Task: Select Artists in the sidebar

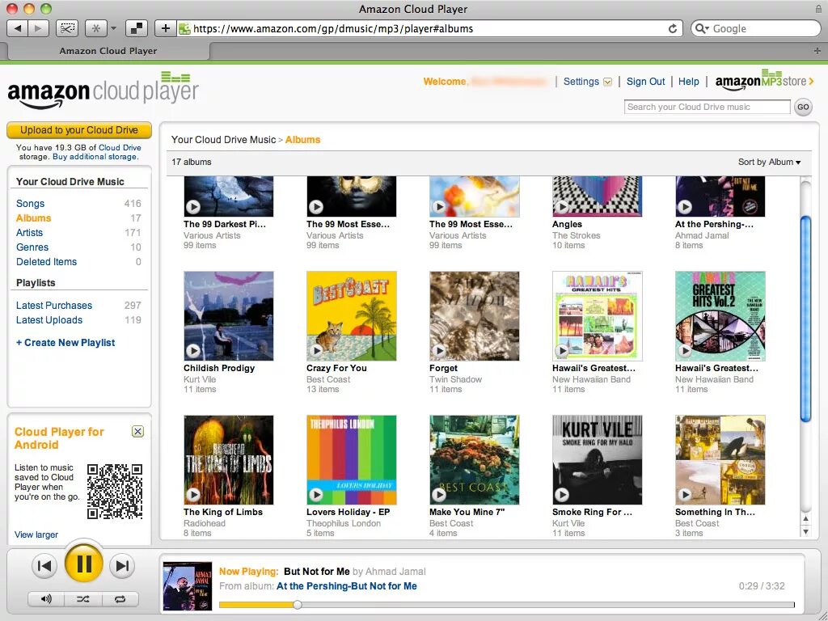Action: tap(29, 232)
